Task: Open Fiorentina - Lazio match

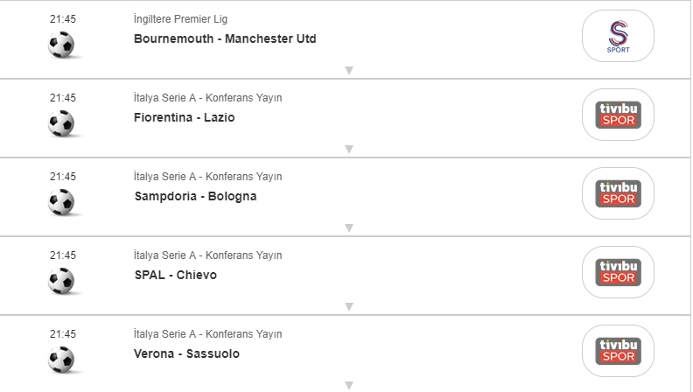Action: coord(184,117)
